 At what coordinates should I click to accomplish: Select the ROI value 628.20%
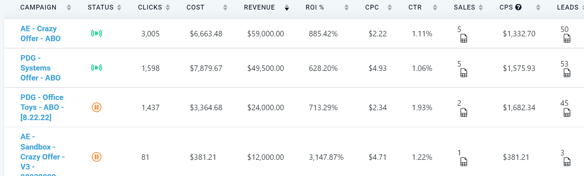pos(323,68)
